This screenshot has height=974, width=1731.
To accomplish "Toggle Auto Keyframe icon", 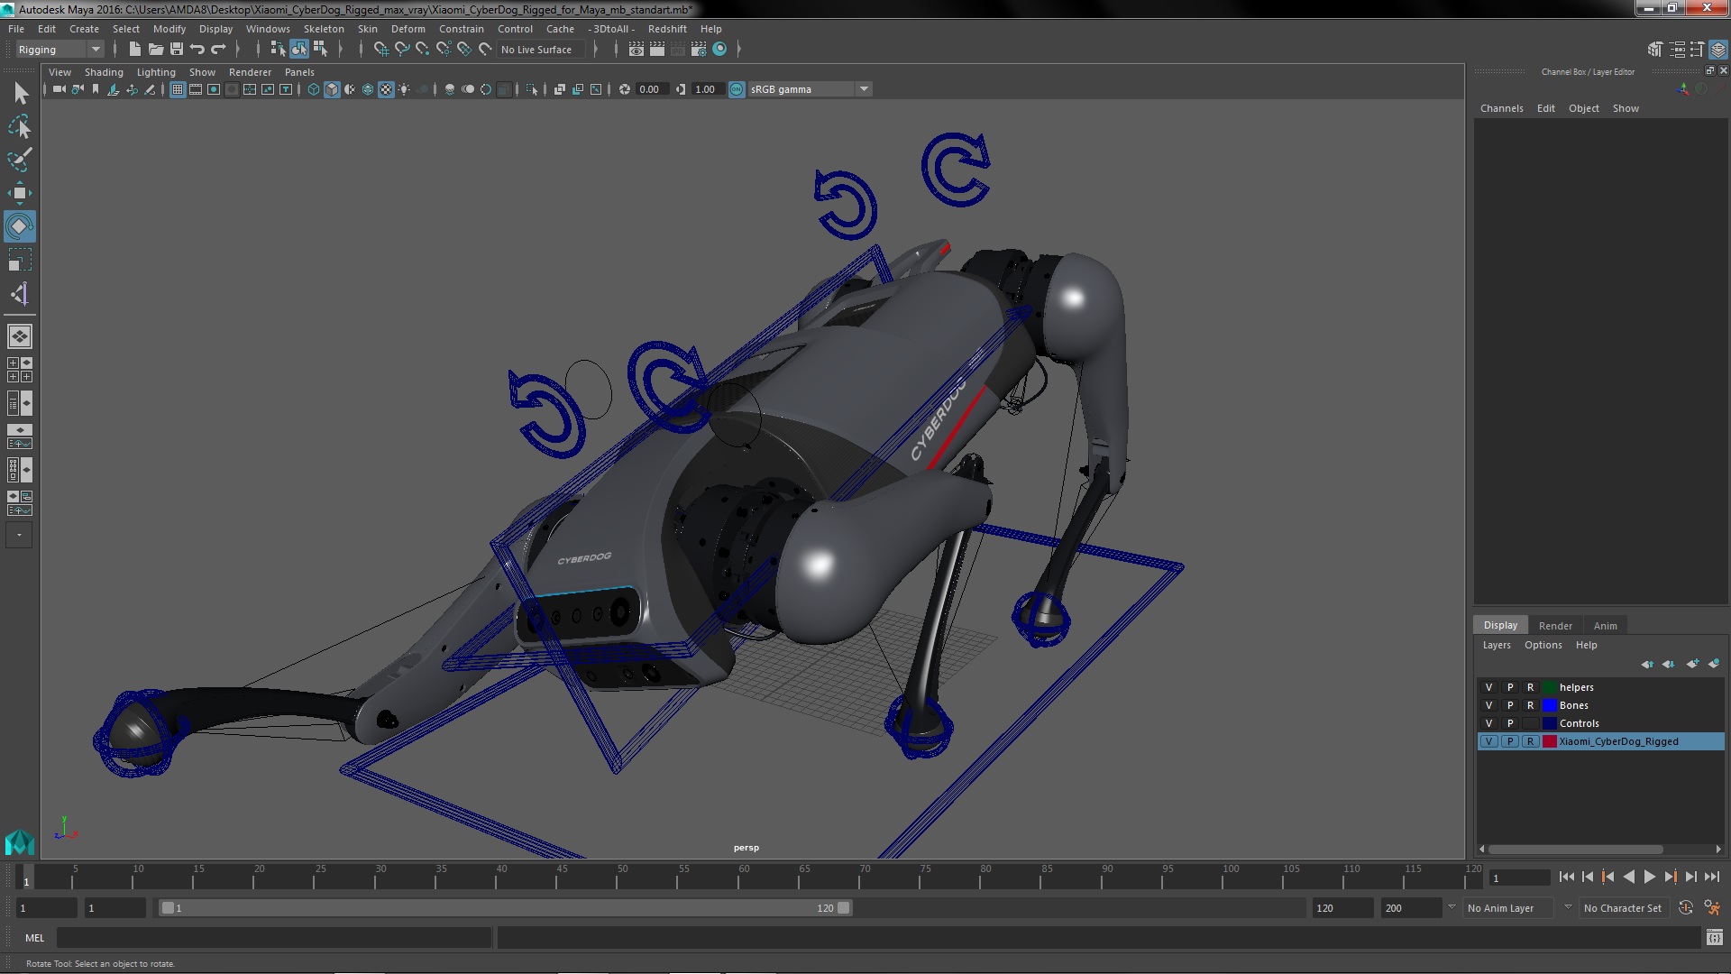I will click(1686, 908).
